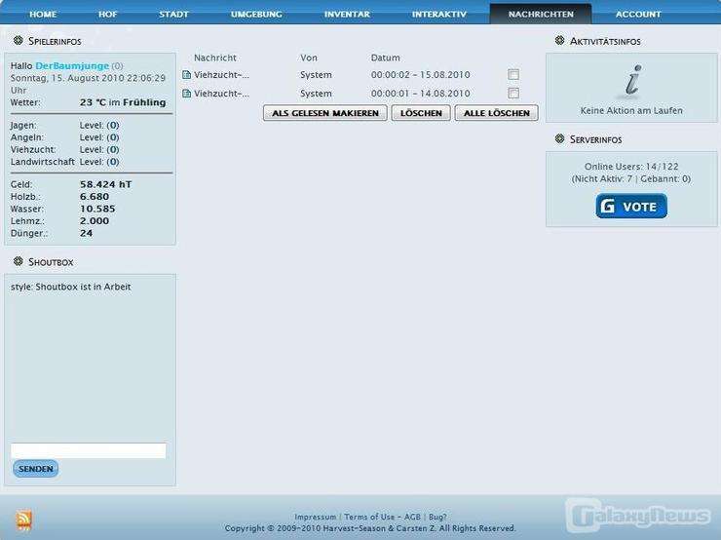Click the gear icon beside Aktivitätsinfos
721x540 pixels.
click(x=559, y=41)
